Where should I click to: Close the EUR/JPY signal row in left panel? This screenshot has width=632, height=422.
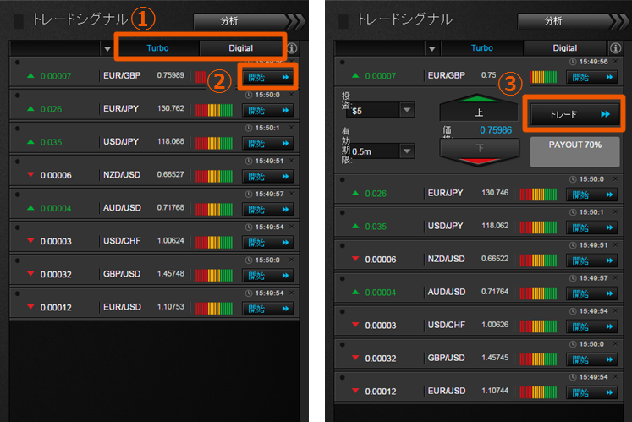pyautogui.click(x=291, y=95)
